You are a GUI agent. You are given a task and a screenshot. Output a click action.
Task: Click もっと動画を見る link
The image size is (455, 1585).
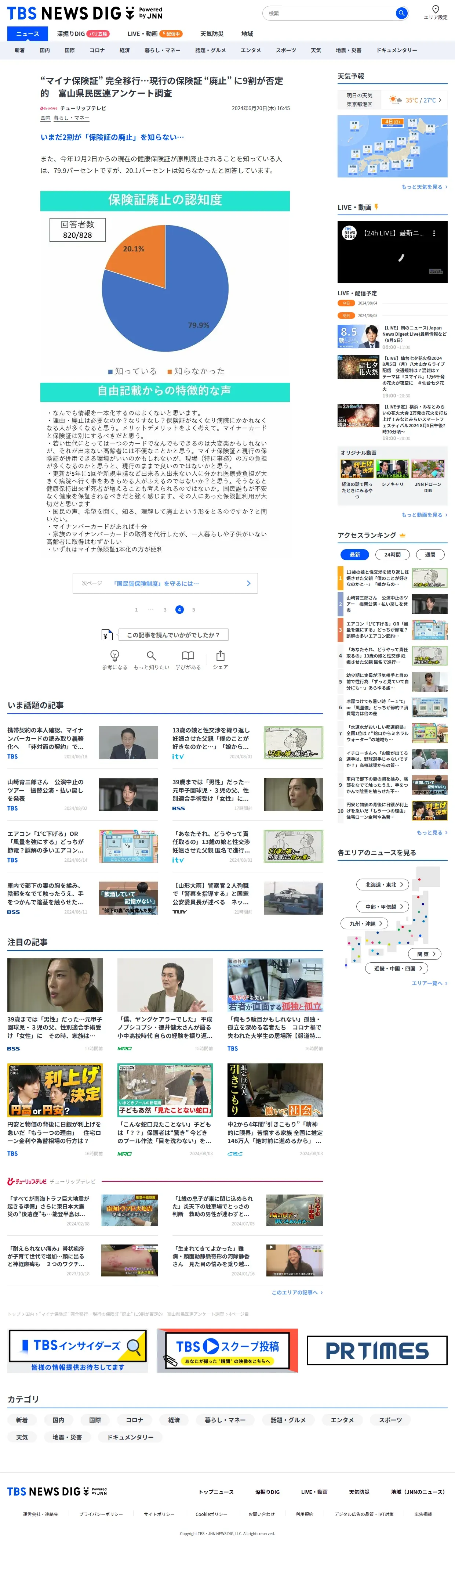coord(424,514)
